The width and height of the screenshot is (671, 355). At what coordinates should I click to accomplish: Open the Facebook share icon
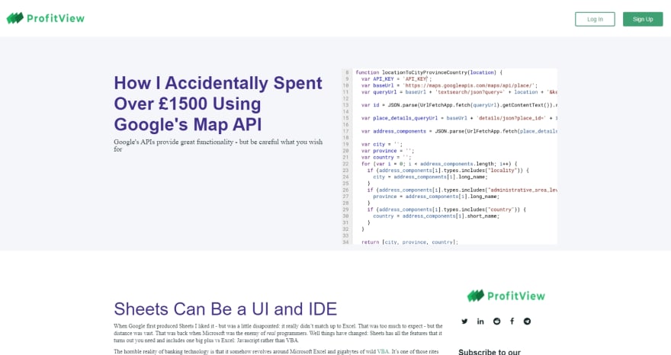point(512,321)
